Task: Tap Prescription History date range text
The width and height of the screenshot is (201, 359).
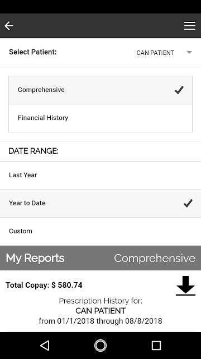Action: point(100,321)
